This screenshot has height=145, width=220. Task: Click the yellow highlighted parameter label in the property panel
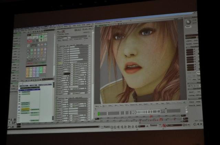point(60,63)
